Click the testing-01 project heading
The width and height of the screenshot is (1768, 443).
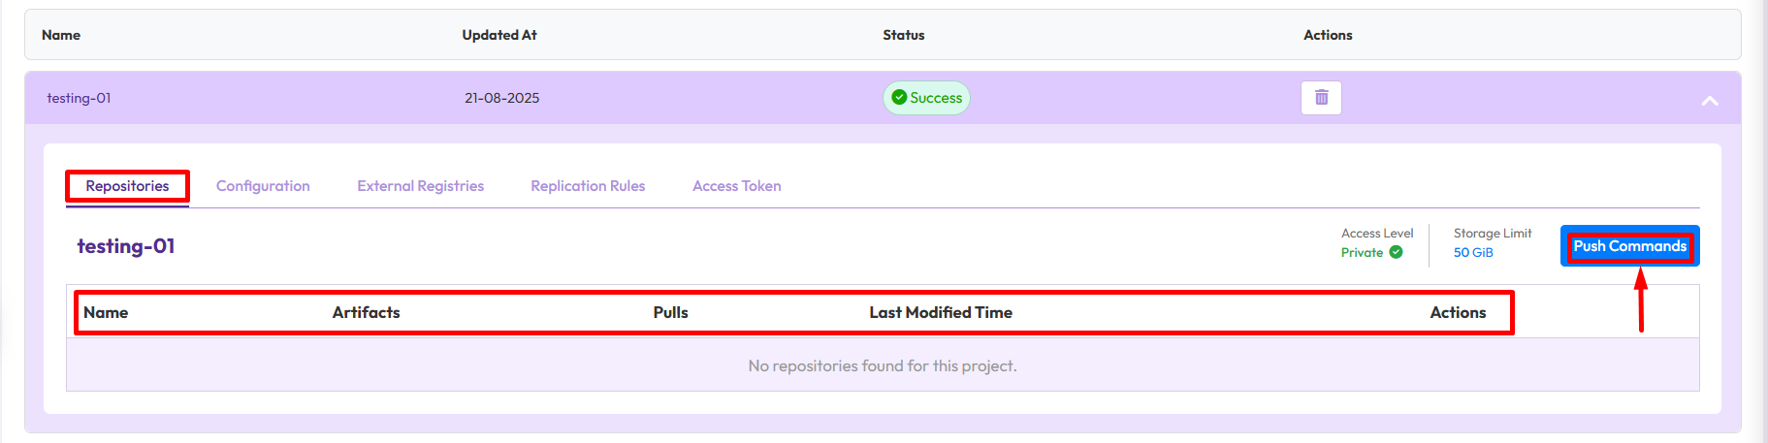pos(126,246)
